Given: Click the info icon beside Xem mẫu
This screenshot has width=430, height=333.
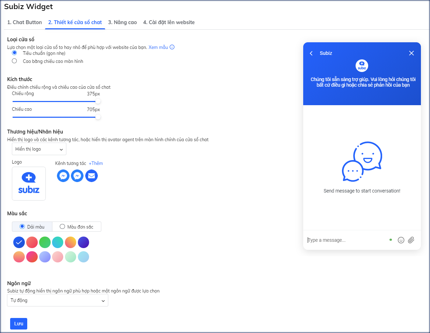Looking at the screenshot, I should [x=172, y=47].
